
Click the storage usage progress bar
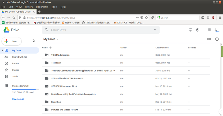tap(26, 89)
